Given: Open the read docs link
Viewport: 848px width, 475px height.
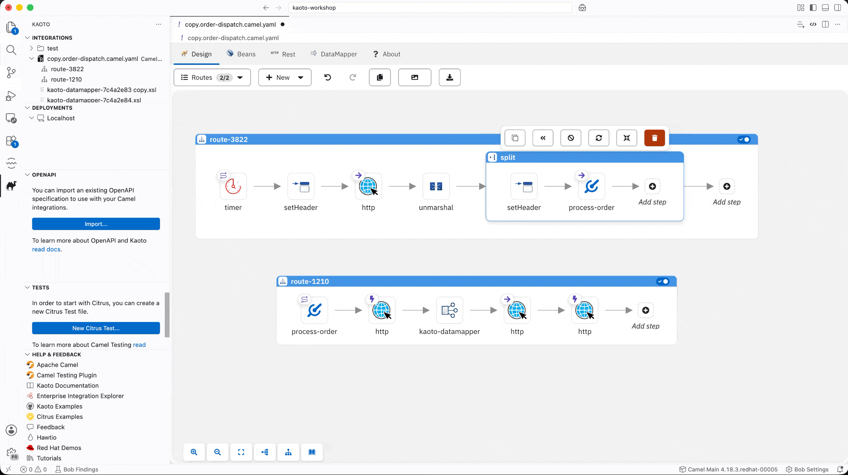Looking at the screenshot, I should tap(46, 249).
